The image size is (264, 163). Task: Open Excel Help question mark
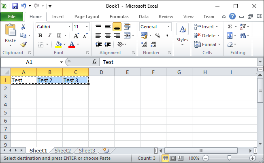pos(232,16)
